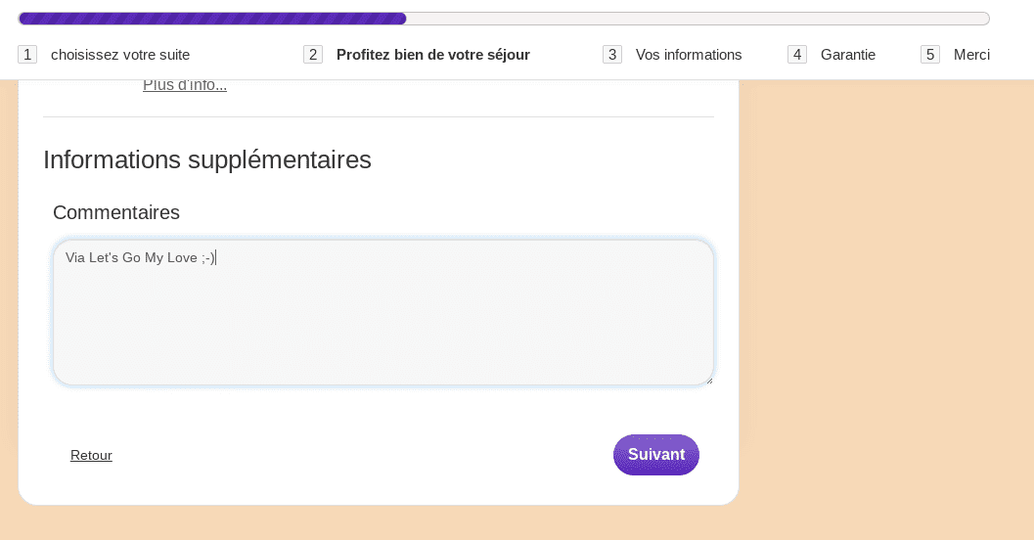Click the step 1 number box
The height and width of the screenshot is (540, 1034).
click(x=27, y=55)
